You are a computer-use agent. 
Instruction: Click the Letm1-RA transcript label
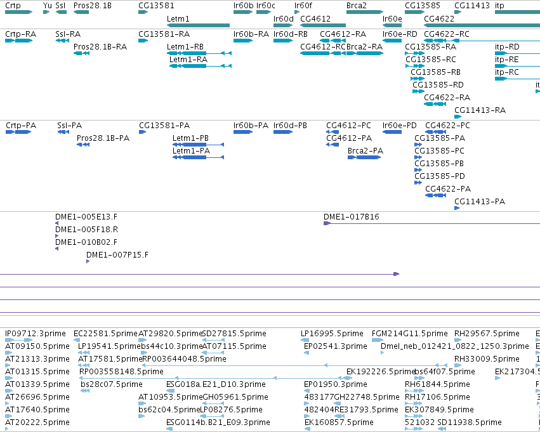[188, 59]
